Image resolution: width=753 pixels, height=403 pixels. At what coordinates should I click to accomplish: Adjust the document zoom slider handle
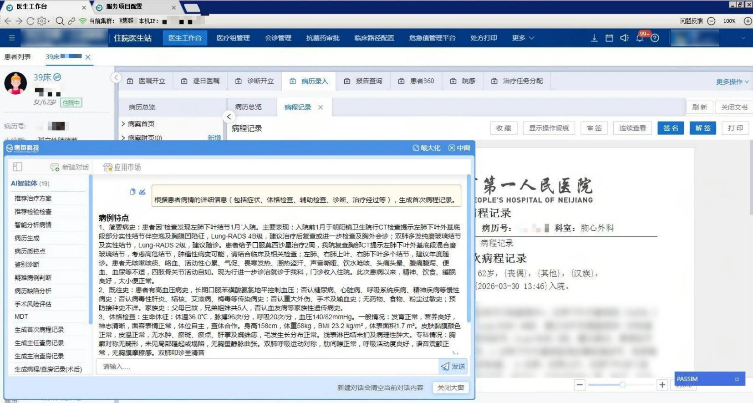[x=622, y=385]
